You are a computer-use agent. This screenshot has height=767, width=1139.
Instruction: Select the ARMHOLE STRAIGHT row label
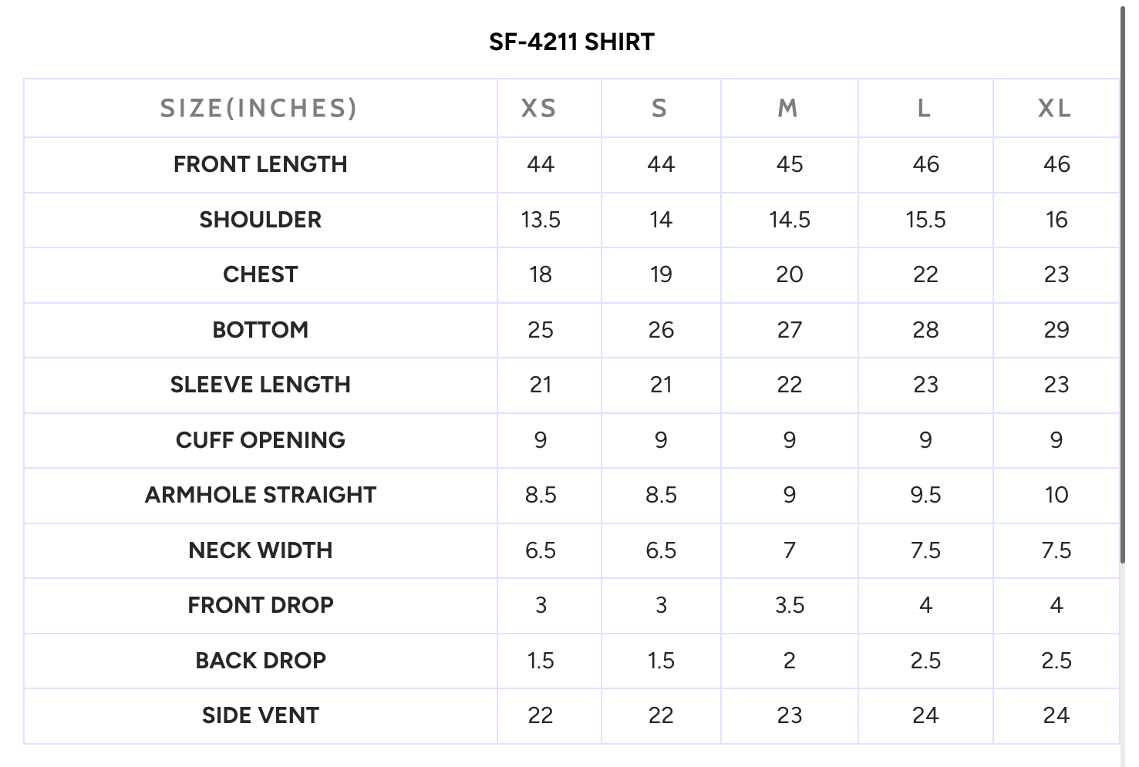click(x=260, y=495)
